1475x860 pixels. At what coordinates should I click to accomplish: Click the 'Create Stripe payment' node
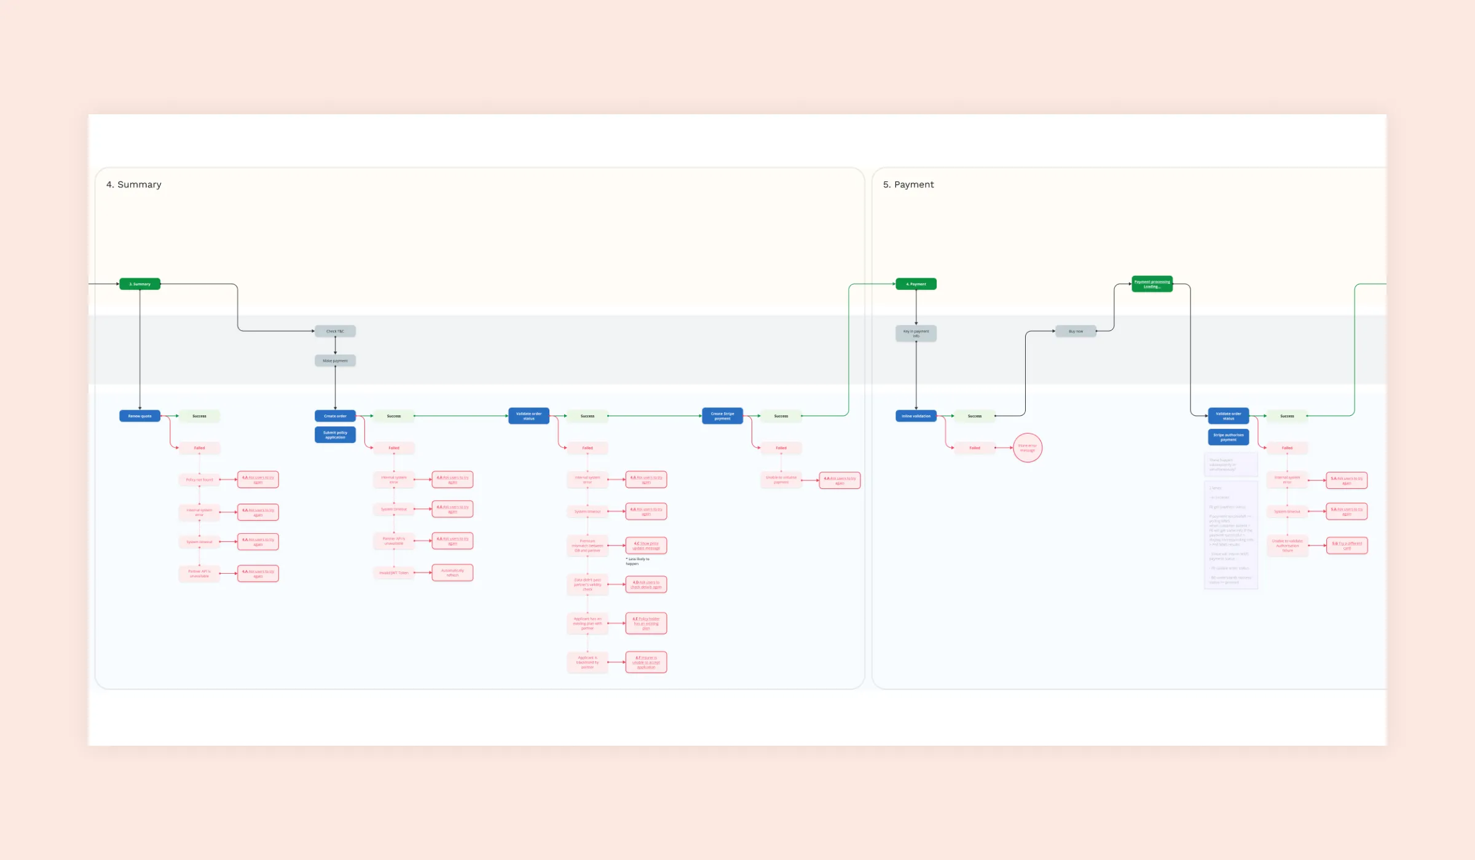coord(722,416)
